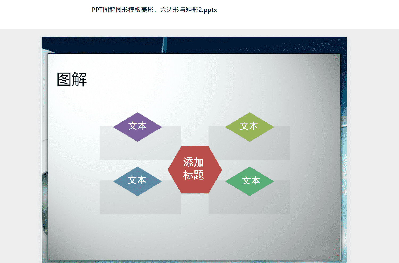The width and height of the screenshot is (399, 263).
Task: Select the olive green diamond labeled 文本
Action: click(x=250, y=127)
